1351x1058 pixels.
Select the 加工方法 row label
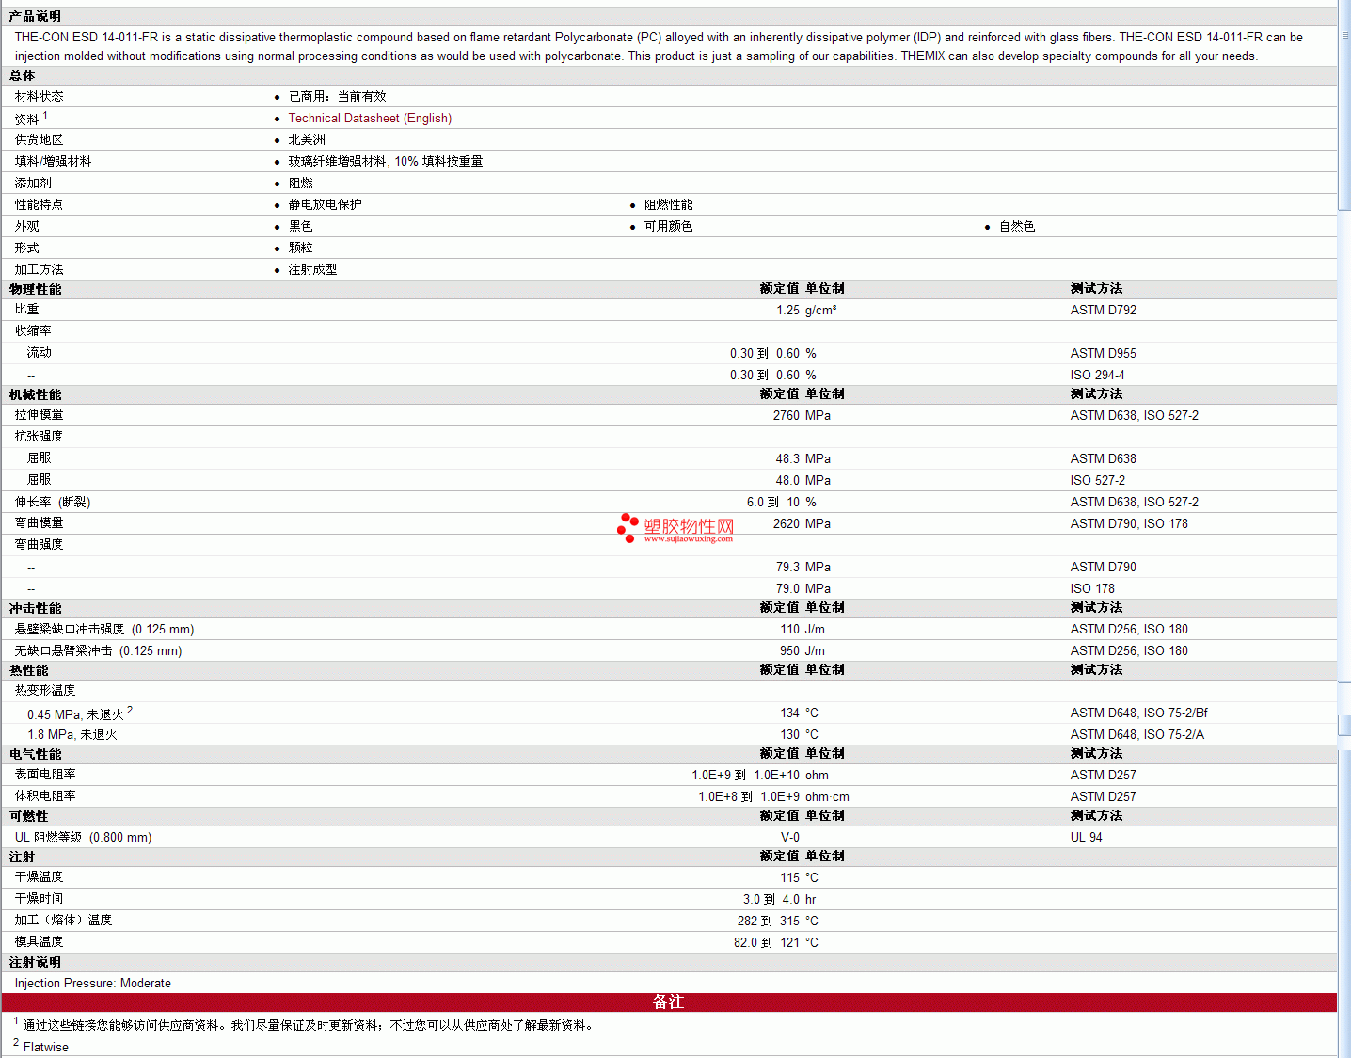[x=40, y=269]
